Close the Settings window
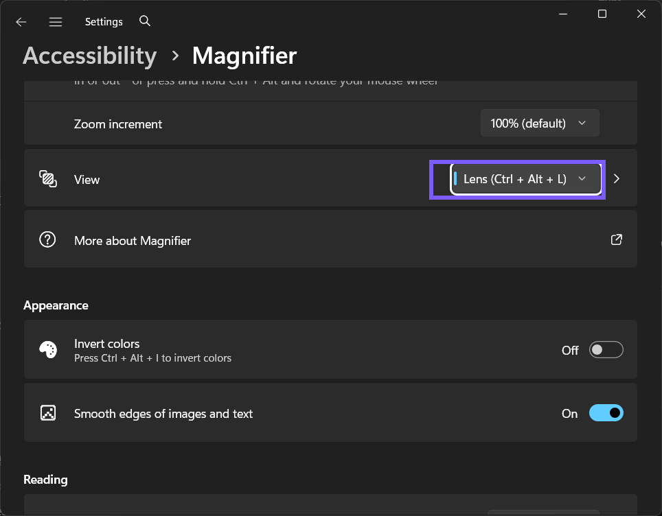Screen dimensions: 662x516 click(x=641, y=14)
